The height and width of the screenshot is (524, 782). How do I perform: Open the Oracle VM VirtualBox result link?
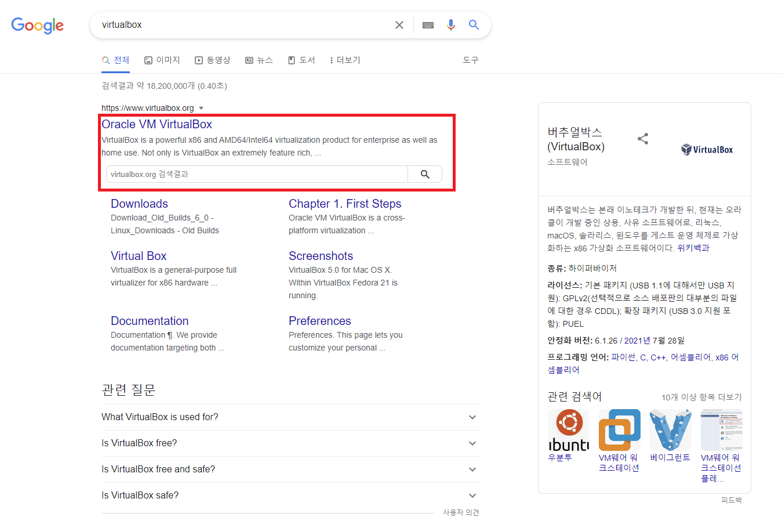click(x=157, y=124)
